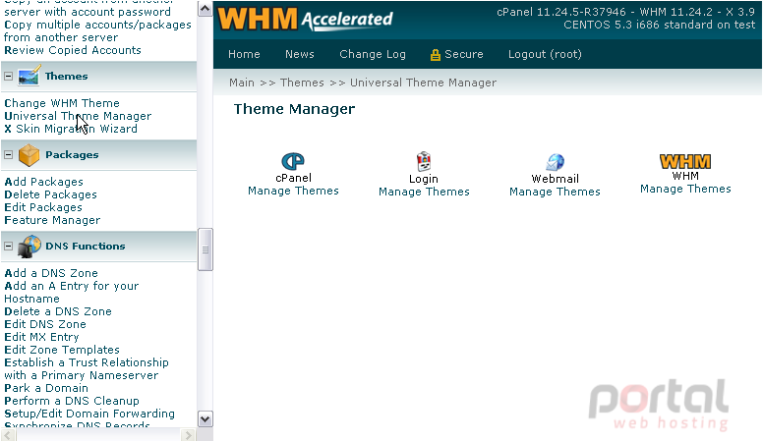Click sidebar horizontal scroll left arrow
The height and width of the screenshot is (442, 763).
coord(8,435)
